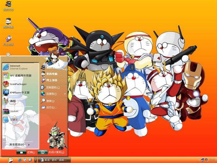Open 记事本 (Notepad) entry
The height and width of the screenshot is (163, 217).
tap(20, 120)
